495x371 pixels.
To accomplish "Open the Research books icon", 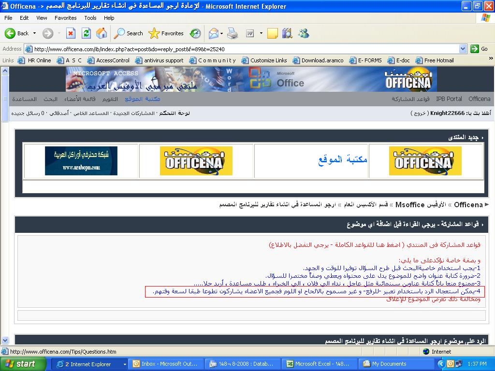I will tap(287, 33).
